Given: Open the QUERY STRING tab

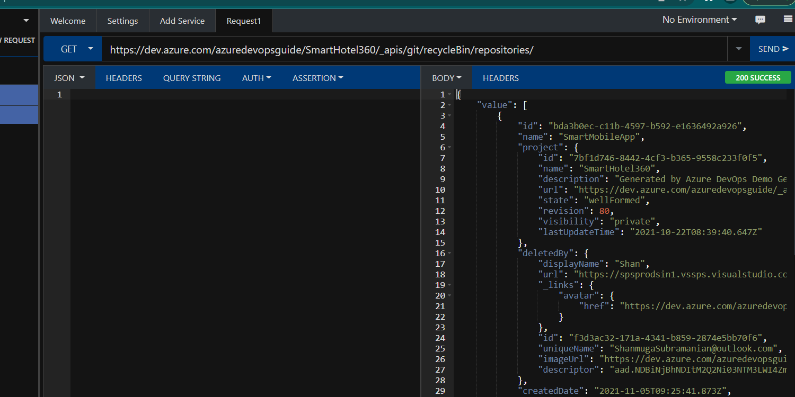Looking at the screenshot, I should point(192,78).
